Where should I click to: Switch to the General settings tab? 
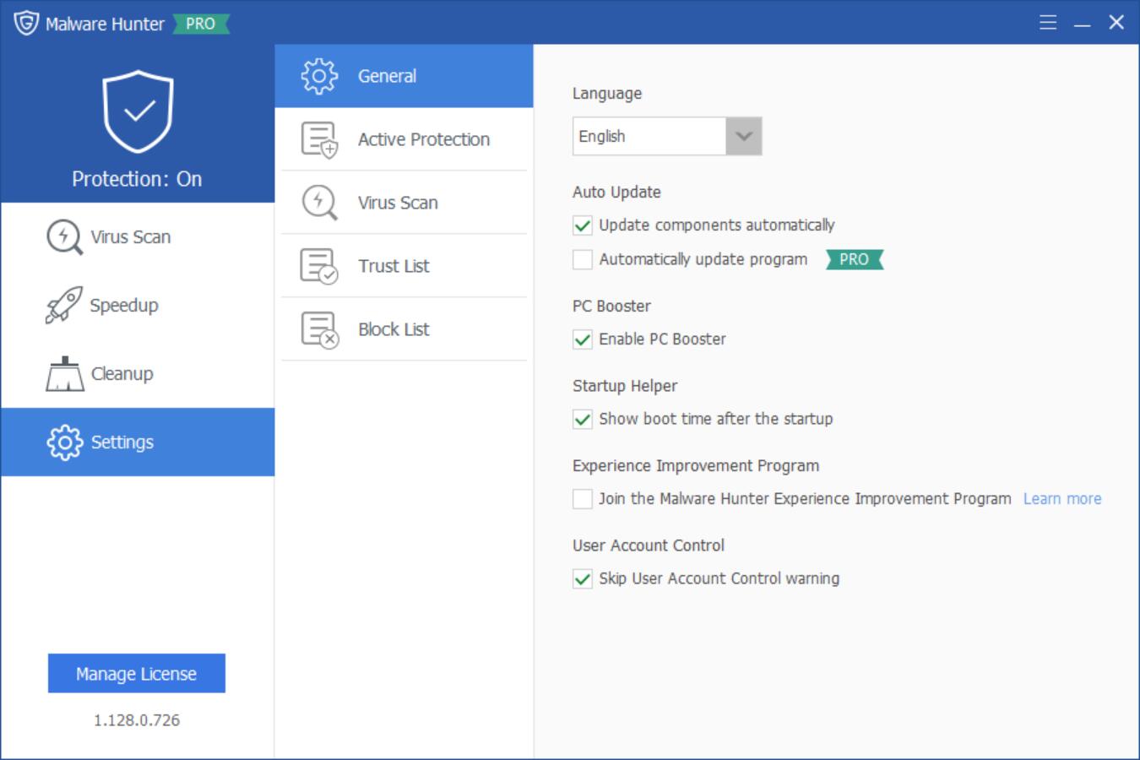pyautogui.click(x=388, y=75)
